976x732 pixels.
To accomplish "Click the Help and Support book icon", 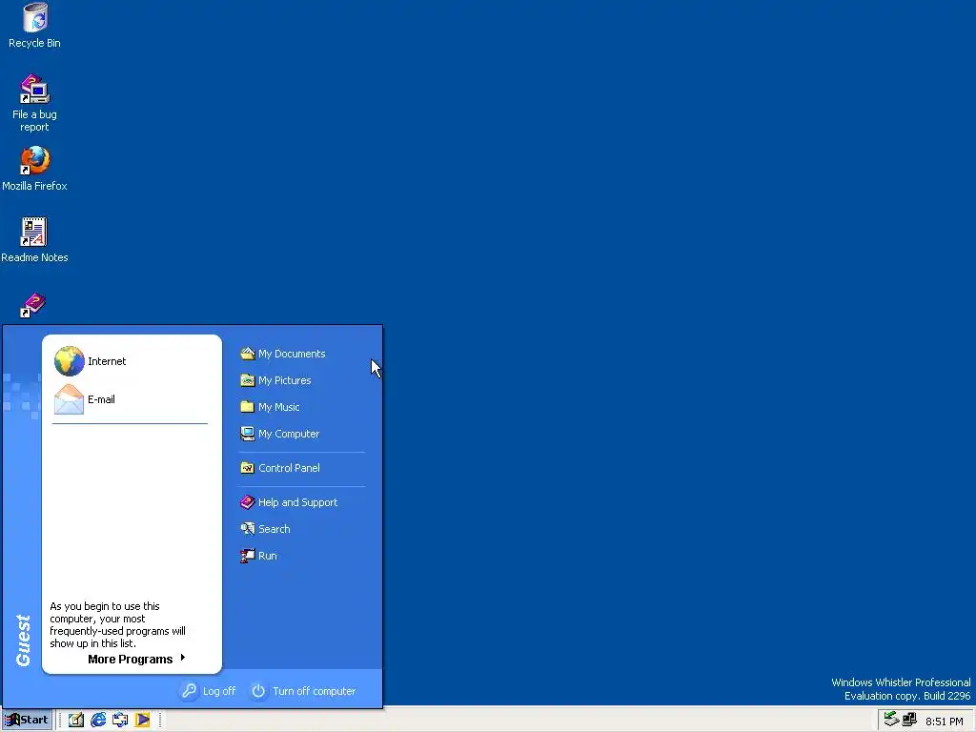I will point(248,502).
